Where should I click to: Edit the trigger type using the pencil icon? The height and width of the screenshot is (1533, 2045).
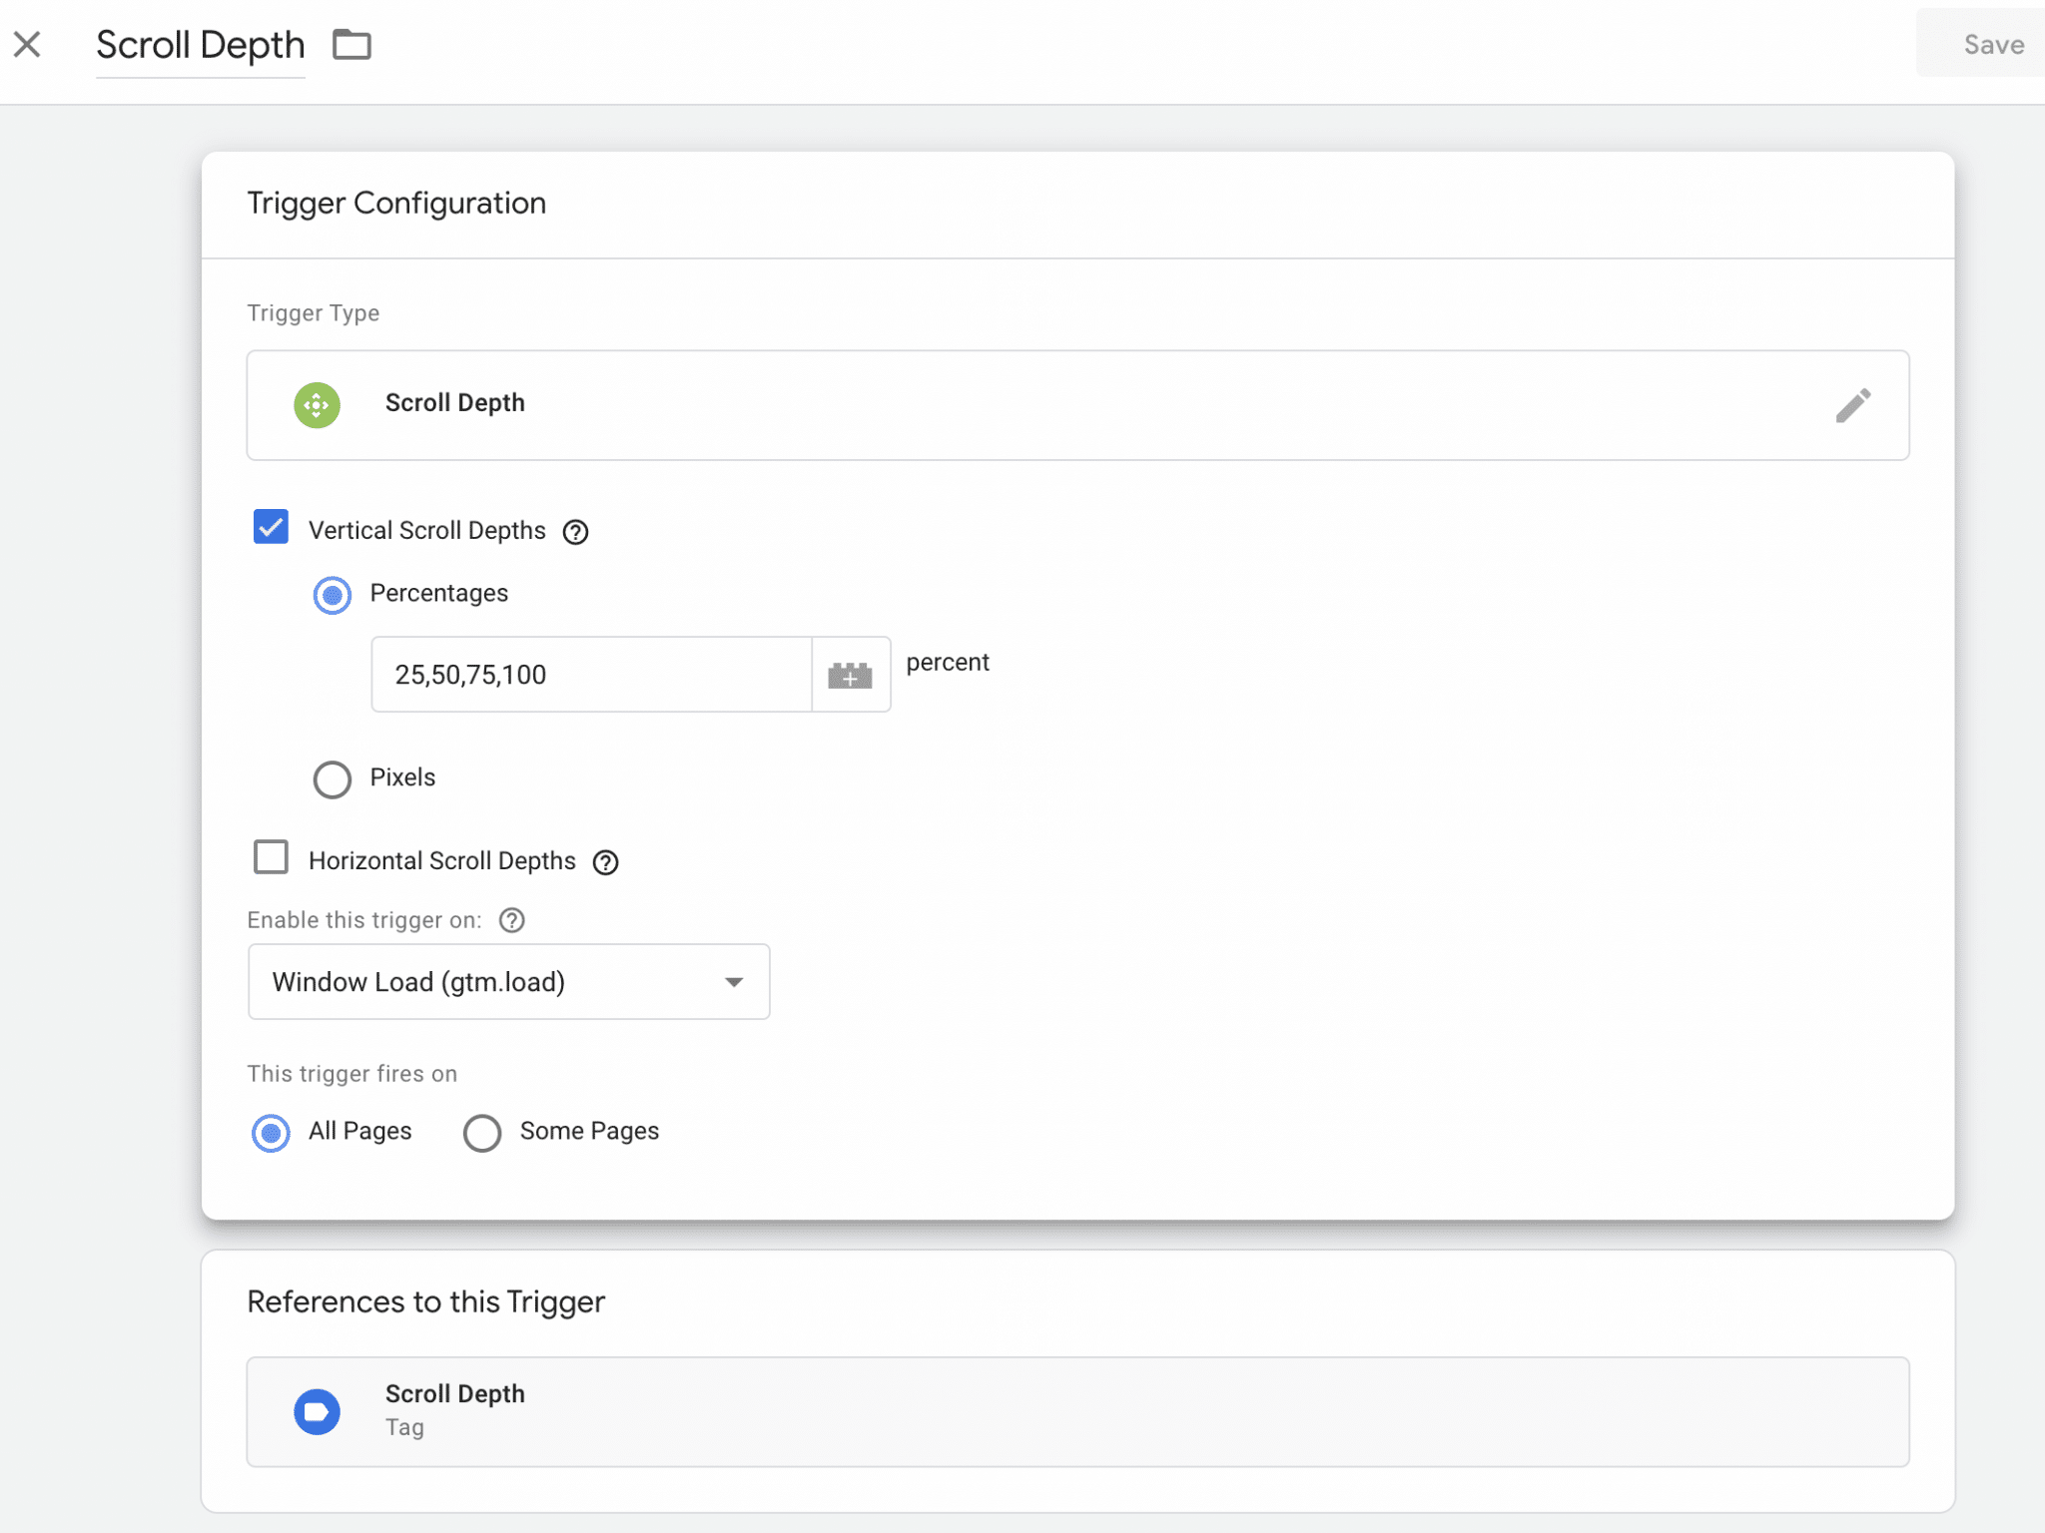[x=1853, y=405]
